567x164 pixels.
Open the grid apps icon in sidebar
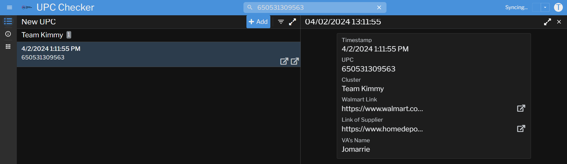pos(8,46)
